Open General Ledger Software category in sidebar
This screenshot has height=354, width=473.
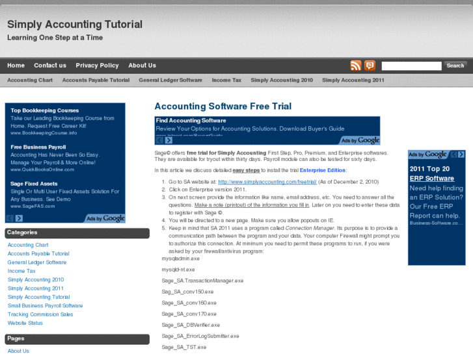(x=37, y=262)
